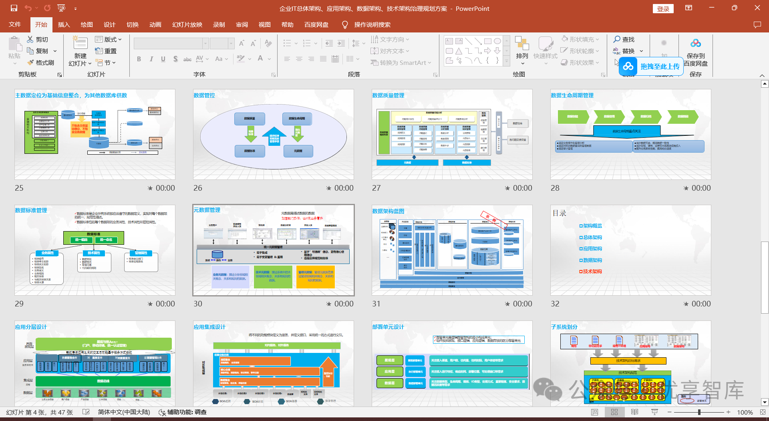The image size is (769, 421).
Task: Toggle text shadow S button
Action: pos(175,59)
